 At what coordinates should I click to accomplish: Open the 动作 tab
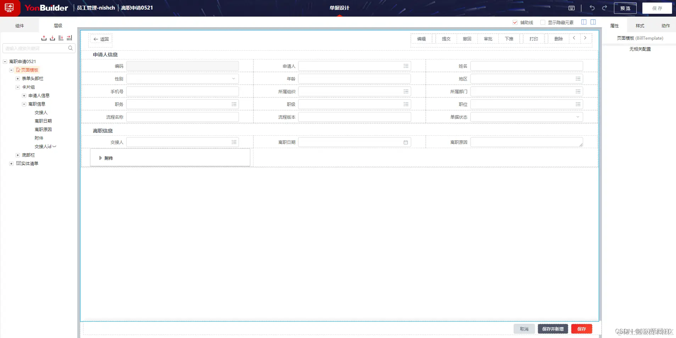click(665, 26)
